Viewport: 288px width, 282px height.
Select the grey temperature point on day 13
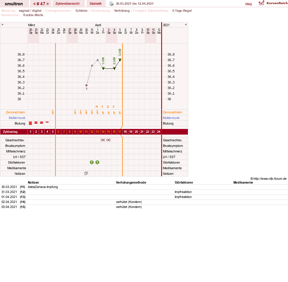click(x=97, y=60)
